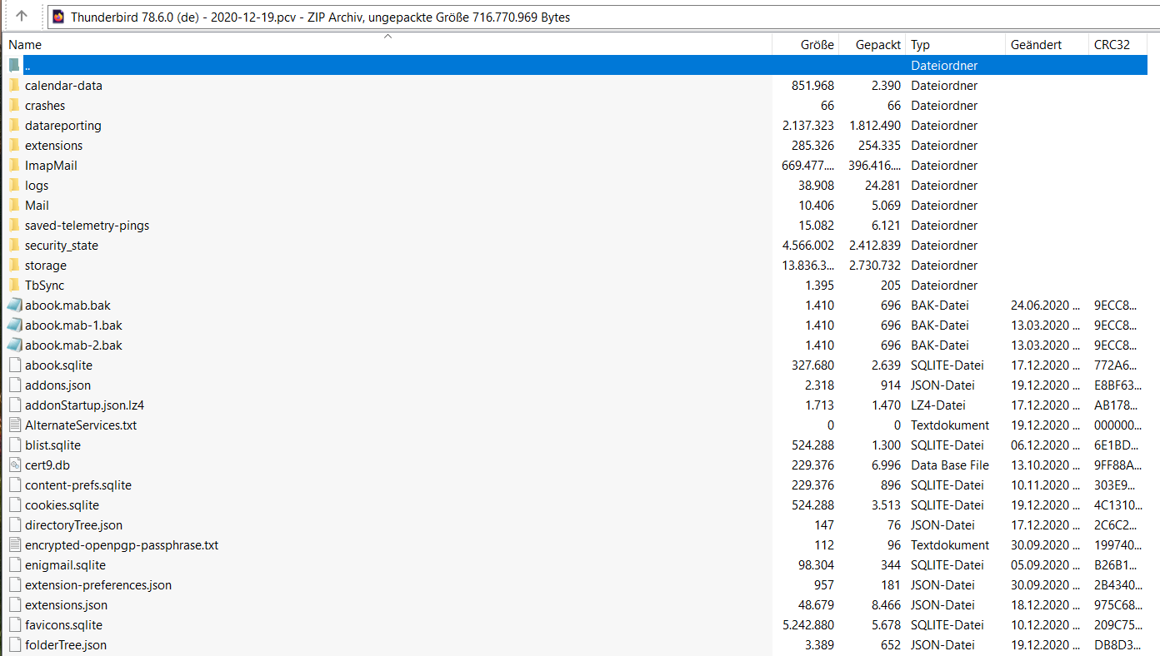
Task: Sort files by the Größe column header
Action: (x=817, y=45)
